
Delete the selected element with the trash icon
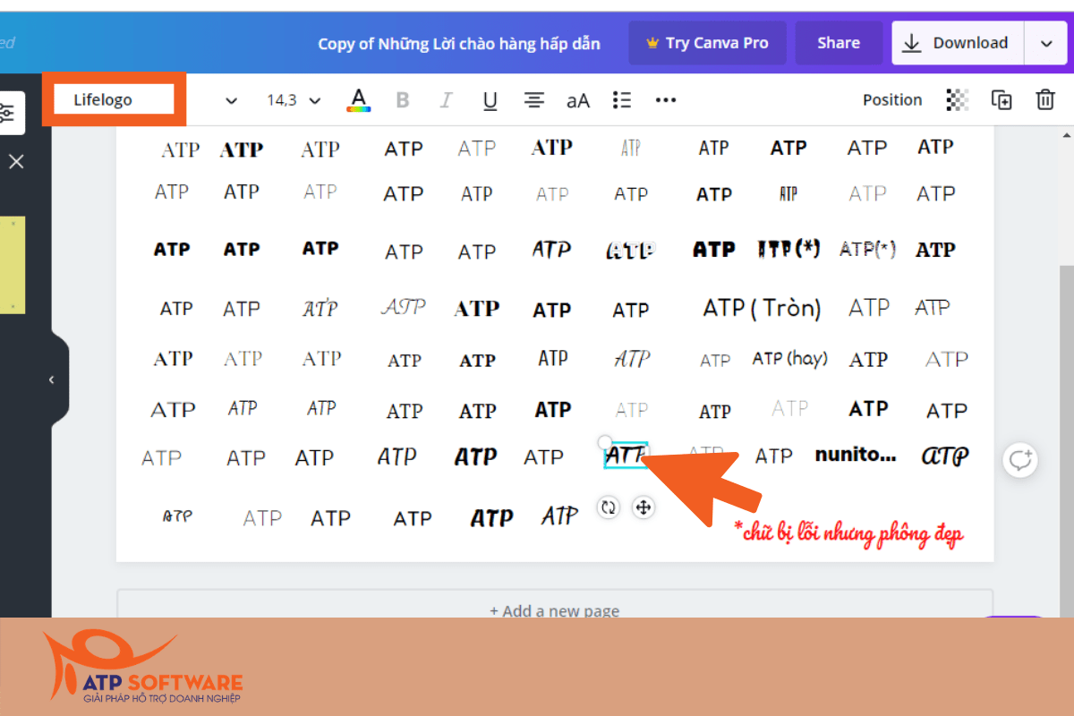tap(1045, 100)
